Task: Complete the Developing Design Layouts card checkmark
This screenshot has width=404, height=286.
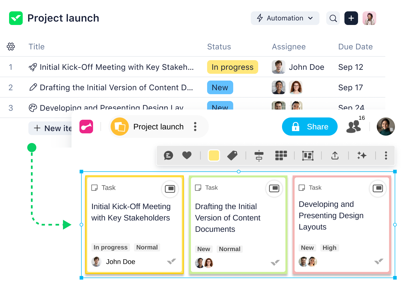Action: (378, 262)
